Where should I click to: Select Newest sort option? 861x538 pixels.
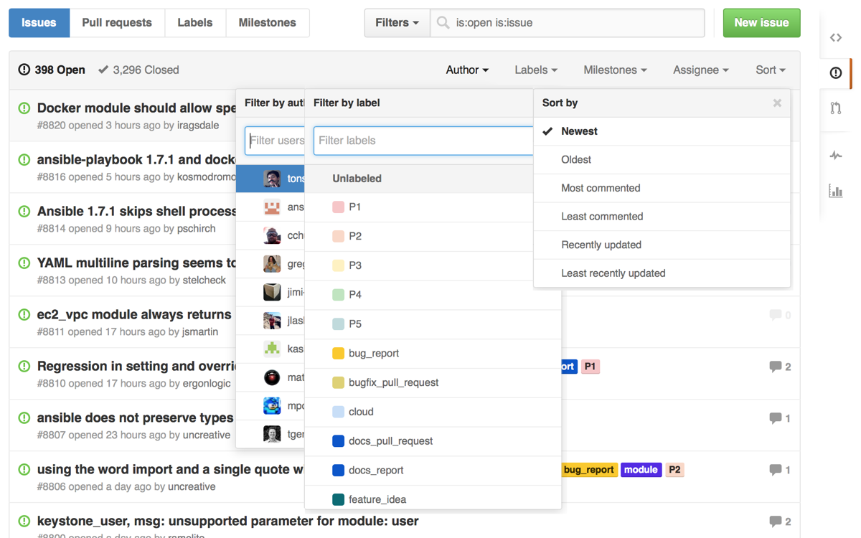pos(579,131)
